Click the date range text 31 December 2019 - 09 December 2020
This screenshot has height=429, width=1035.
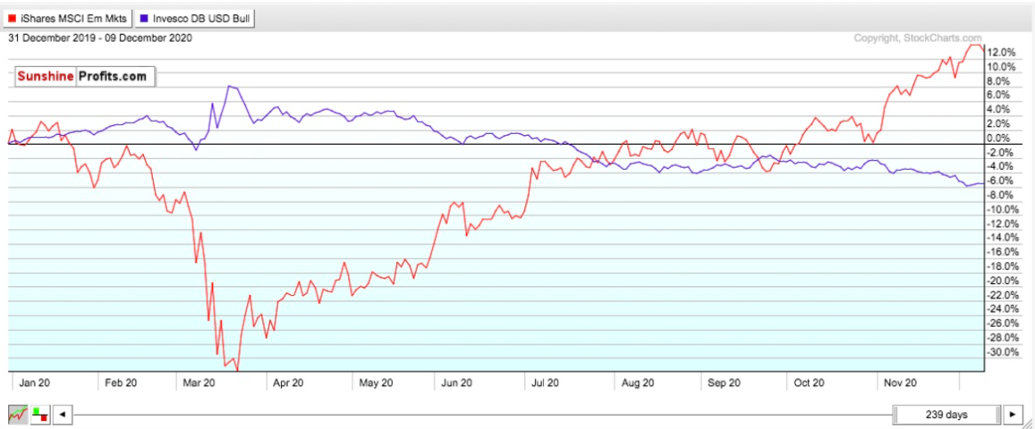click(x=99, y=38)
